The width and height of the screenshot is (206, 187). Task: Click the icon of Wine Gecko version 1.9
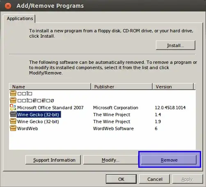pos(13,121)
